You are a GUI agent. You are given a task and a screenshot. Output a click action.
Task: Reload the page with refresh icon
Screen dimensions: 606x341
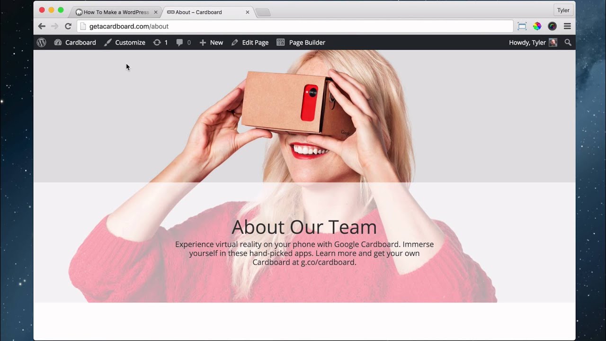[x=68, y=27]
